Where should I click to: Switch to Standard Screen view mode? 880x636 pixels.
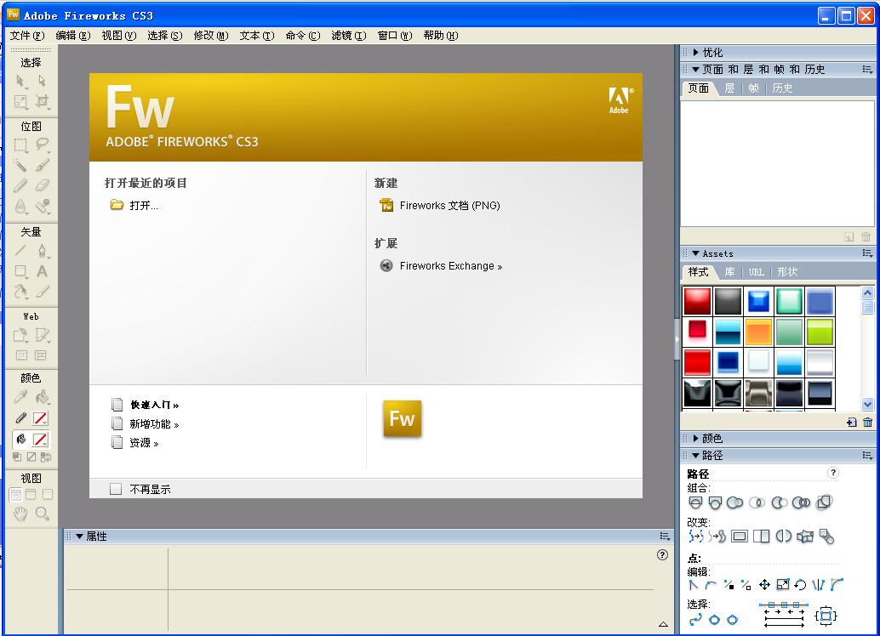click(15, 495)
